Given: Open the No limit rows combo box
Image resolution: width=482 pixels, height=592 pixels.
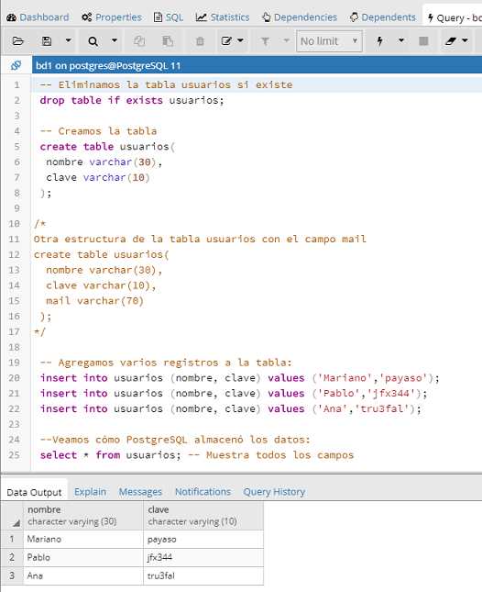Looking at the screenshot, I should pyautogui.click(x=329, y=41).
